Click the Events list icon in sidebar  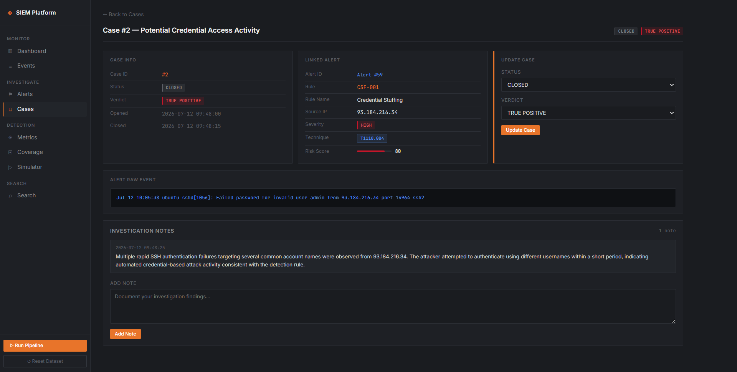point(10,66)
